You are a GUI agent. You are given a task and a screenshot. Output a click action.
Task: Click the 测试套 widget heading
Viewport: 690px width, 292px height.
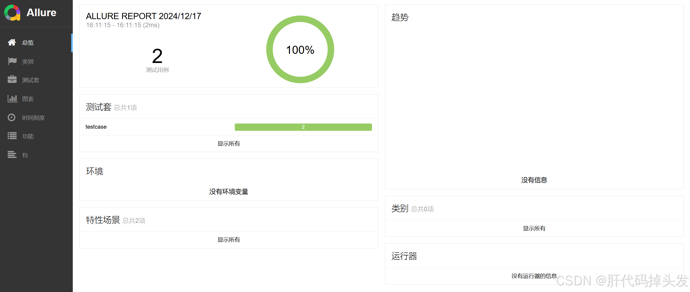click(x=99, y=107)
